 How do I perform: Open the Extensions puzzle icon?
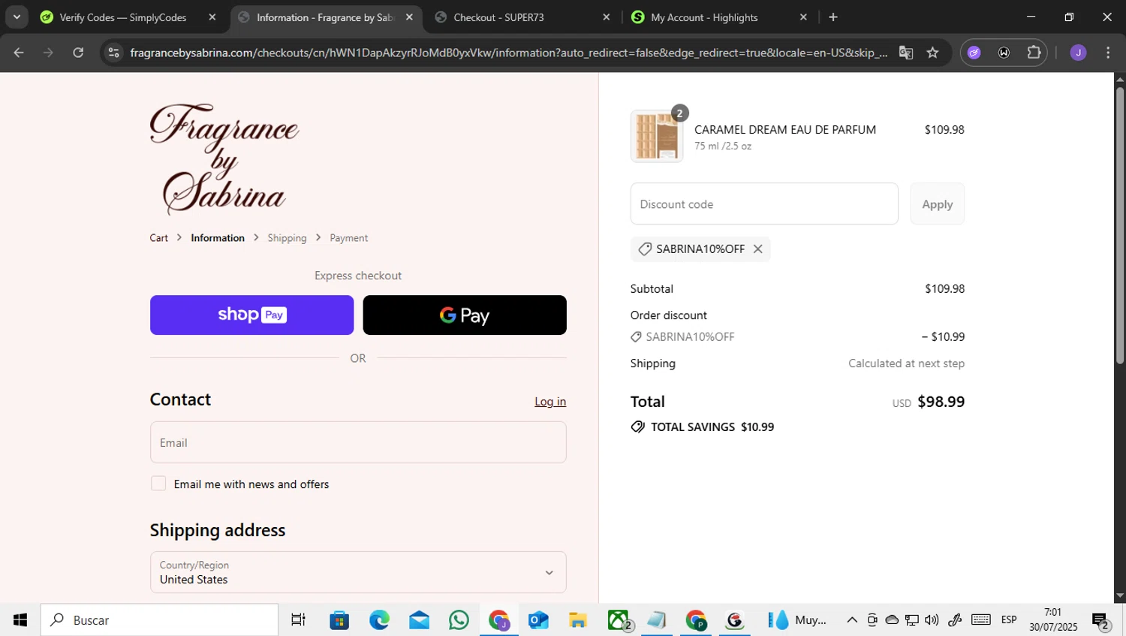pyautogui.click(x=1034, y=53)
